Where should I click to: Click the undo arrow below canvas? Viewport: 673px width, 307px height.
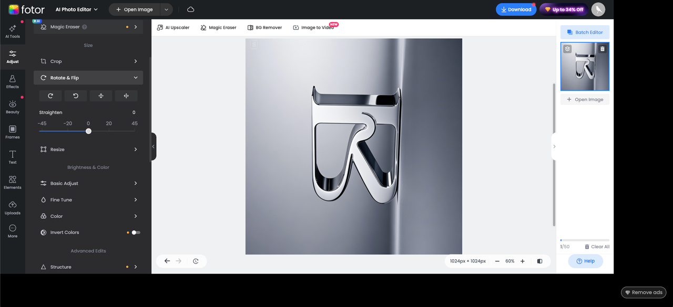[167, 261]
